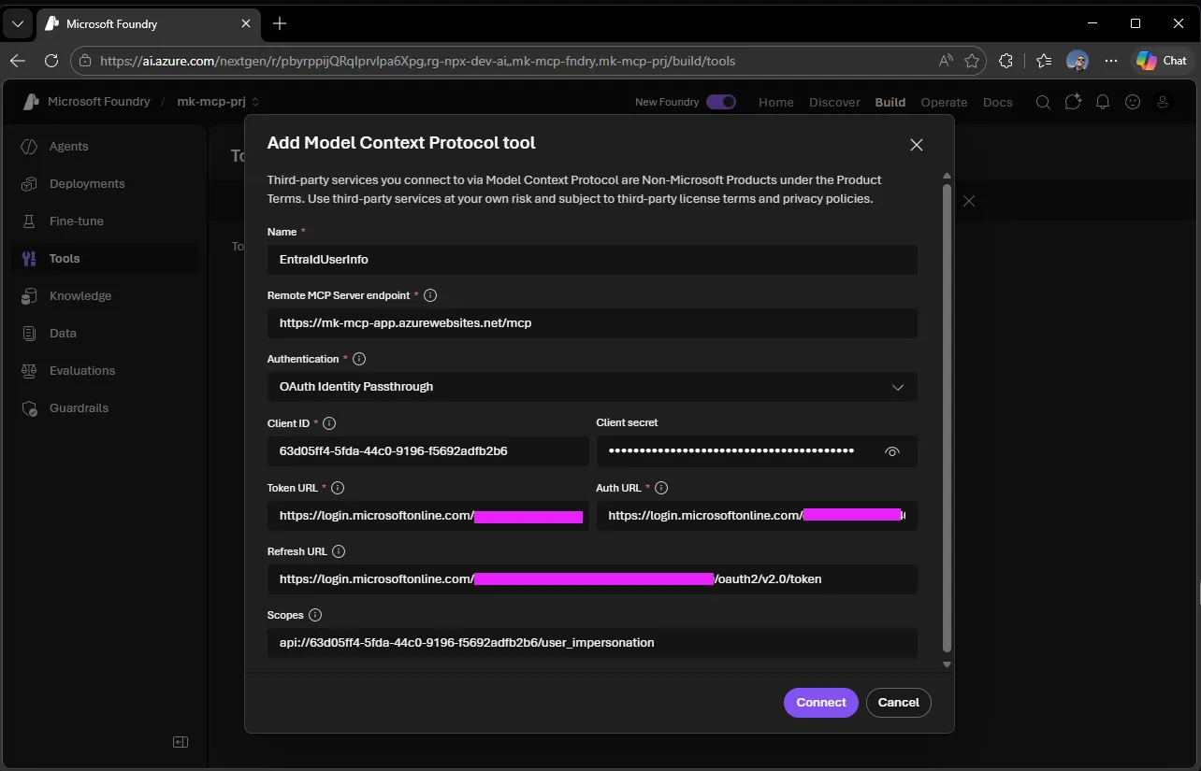Click the Name field containing EntraIdUserInfo
Image resolution: width=1201 pixels, height=771 pixels.
592,260
